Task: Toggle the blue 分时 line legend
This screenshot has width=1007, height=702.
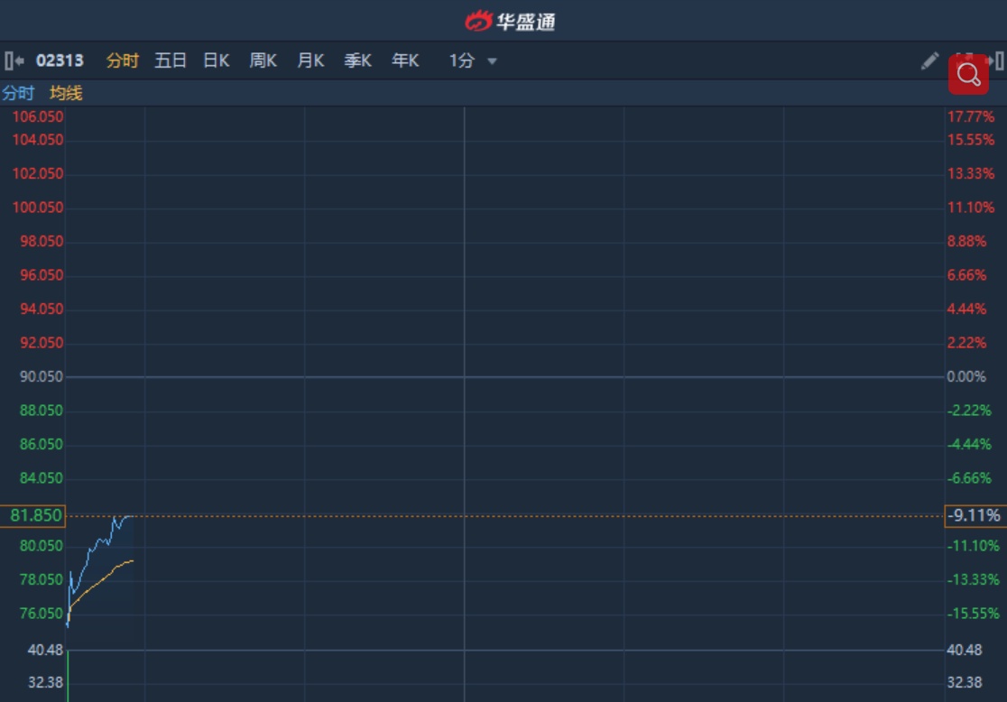Action: (18, 93)
